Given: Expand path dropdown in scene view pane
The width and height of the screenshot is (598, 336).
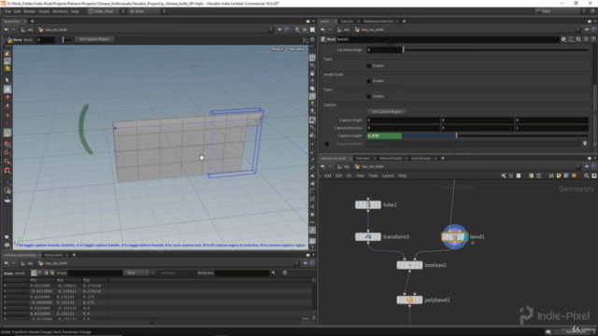Looking at the screenshot, I should [271, 30].
